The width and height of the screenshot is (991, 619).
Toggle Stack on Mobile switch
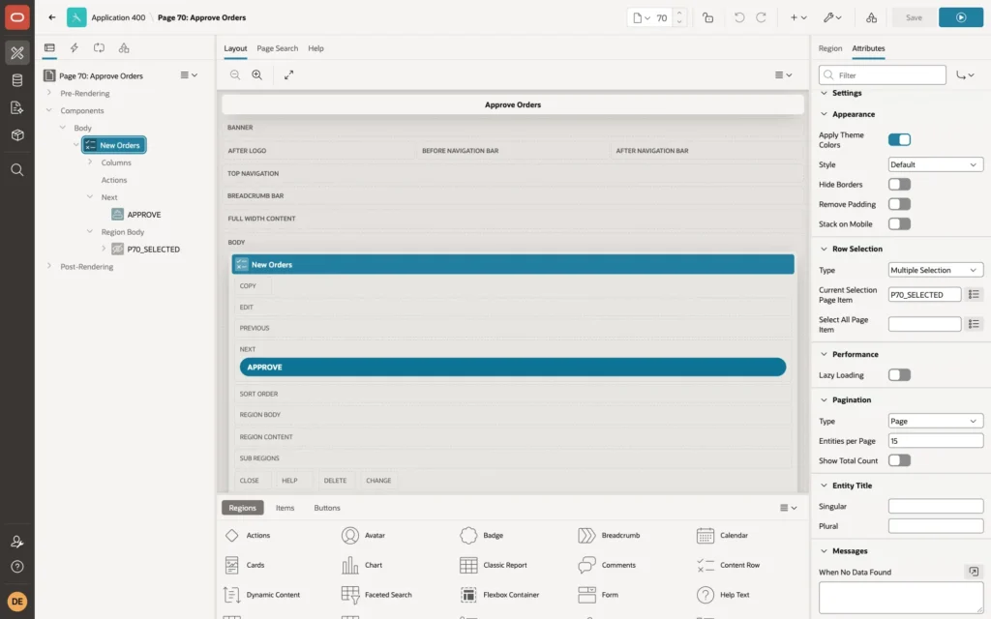899,223
